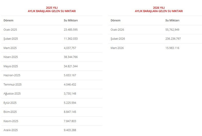Click the 2026 YILI table title
Screen dimensions: 202x136
159,9
